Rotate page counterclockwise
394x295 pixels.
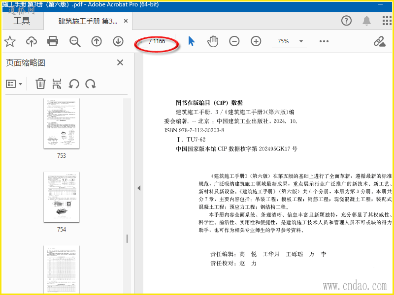[73, 84]
